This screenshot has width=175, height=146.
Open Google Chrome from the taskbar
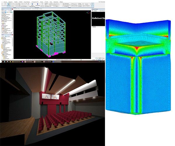(10, 62)
